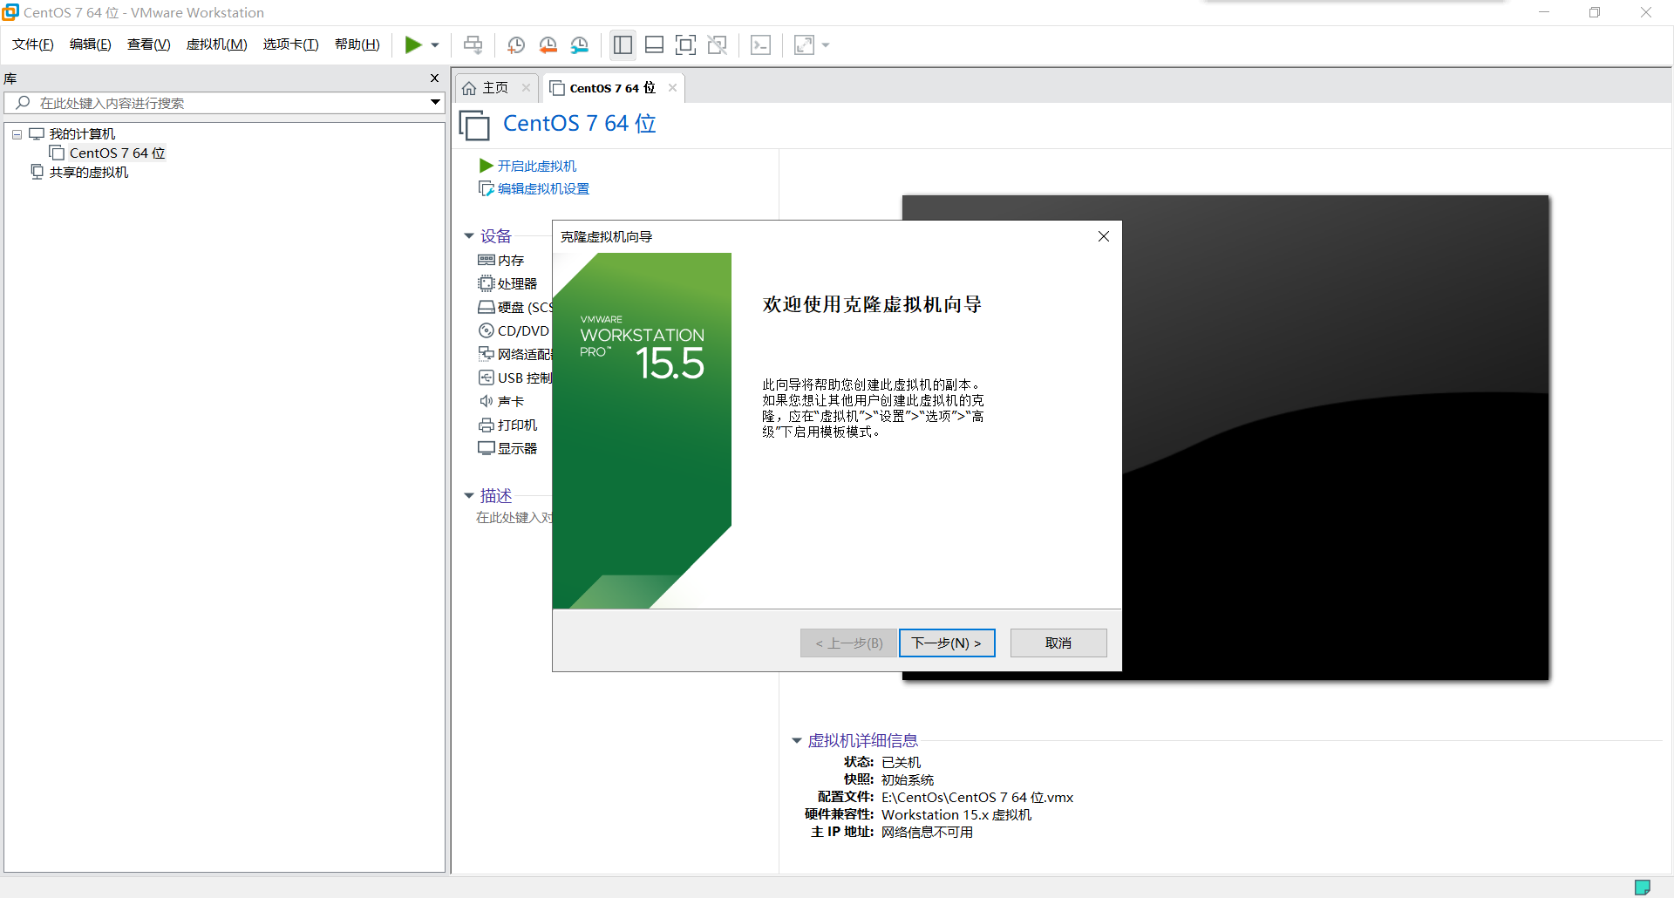This screenshot has height=898, width=1674.
Task: Open the snapshot manager toolbar icon
Action: tap(580, 45)
